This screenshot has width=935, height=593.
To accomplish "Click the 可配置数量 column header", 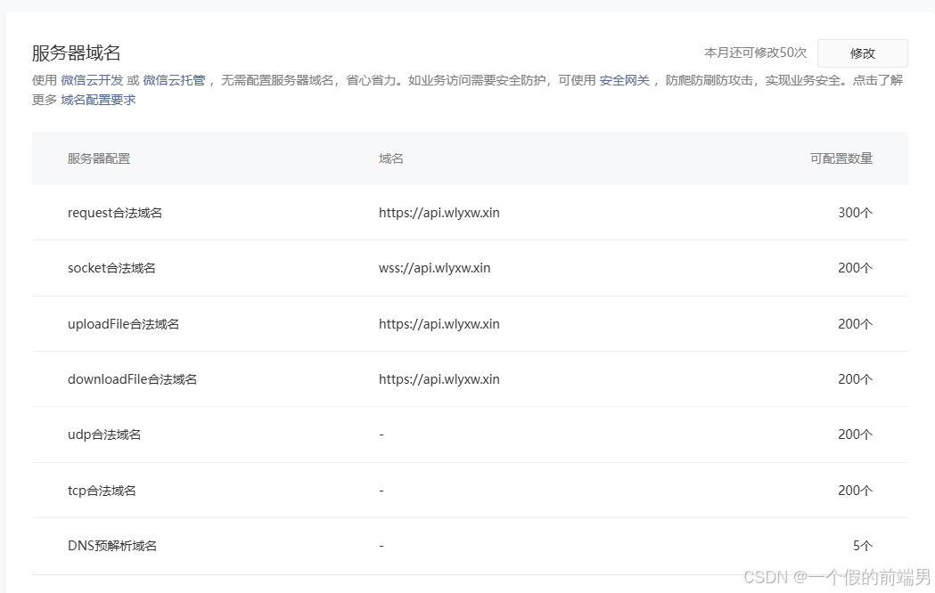I will [x=841, y=159].
